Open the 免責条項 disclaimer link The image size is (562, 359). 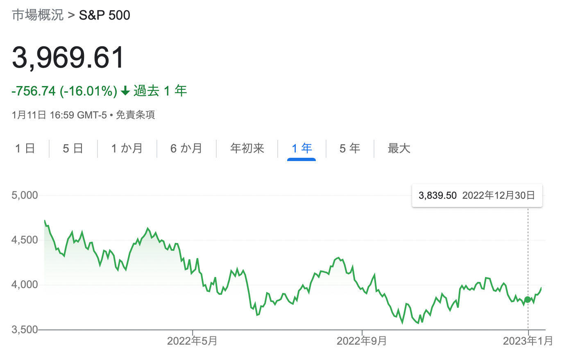[x=136, y=115]
